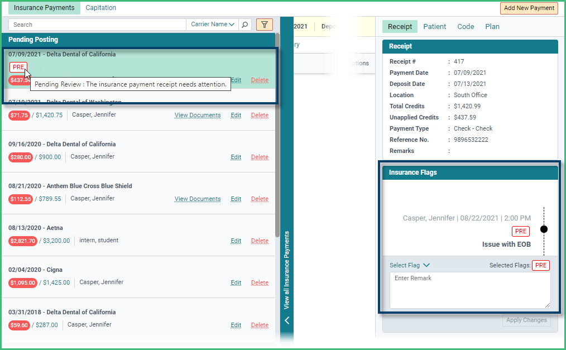The width and height of the screenshot is (566, 350).
Task: Click the Deposit Date value 07/13/2021
Action: click(x=469, y=84)
